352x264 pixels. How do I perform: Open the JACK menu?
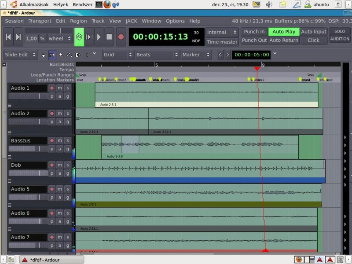(131, 21)
